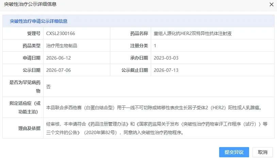277x160 pixels.
Task: Close the breakthrough therapy details dialog
Action: (271, 4)
